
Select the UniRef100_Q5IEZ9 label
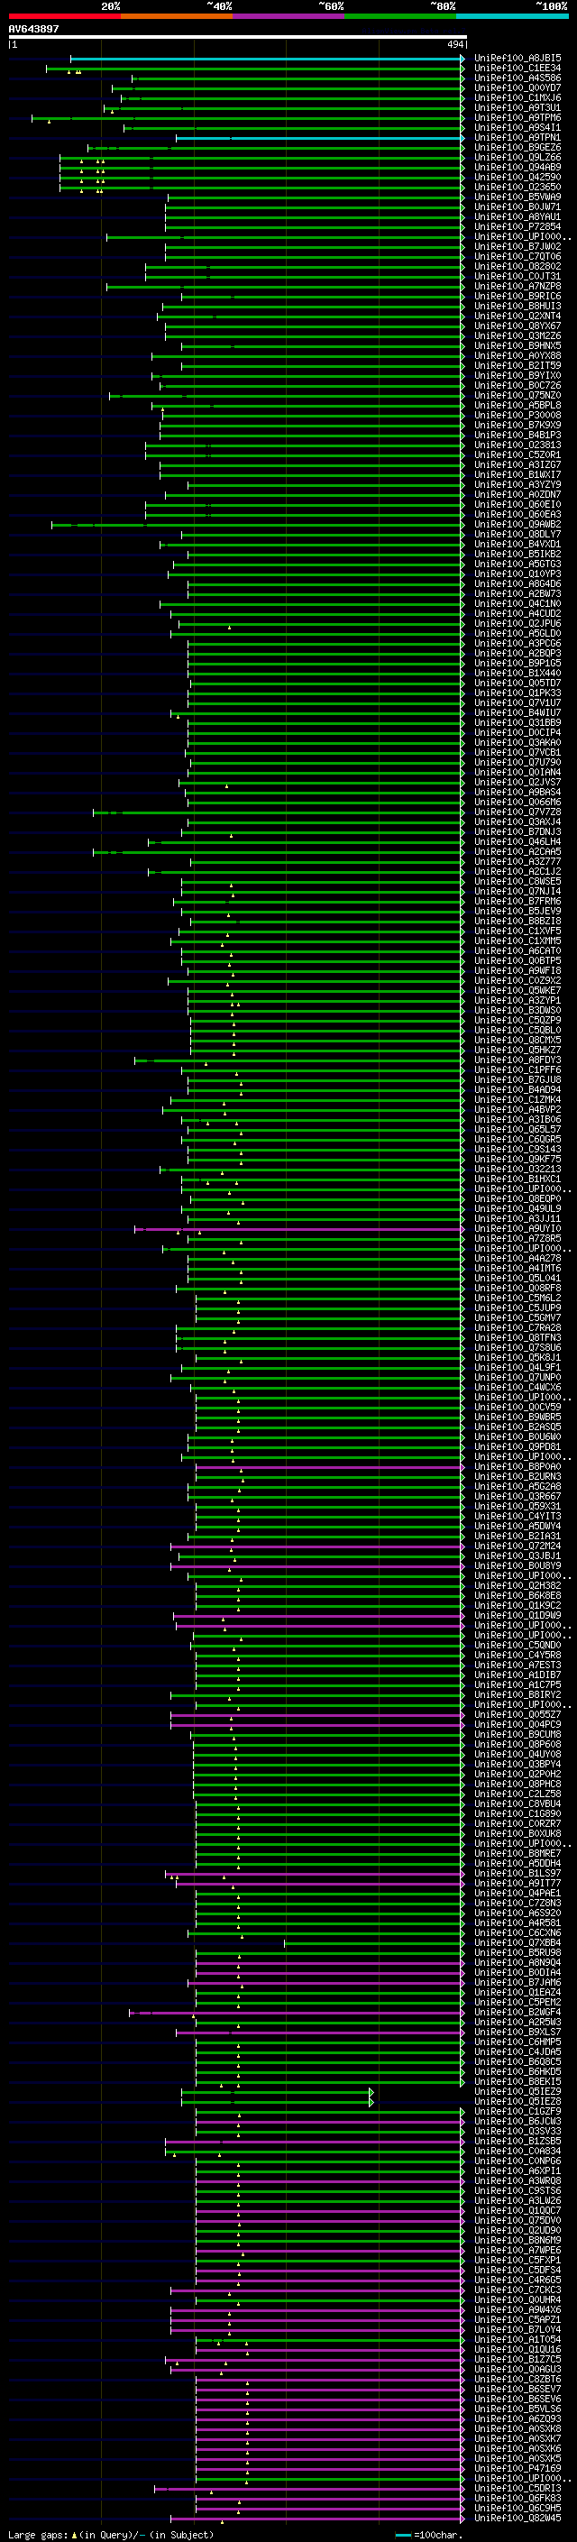pos(517,2092)
